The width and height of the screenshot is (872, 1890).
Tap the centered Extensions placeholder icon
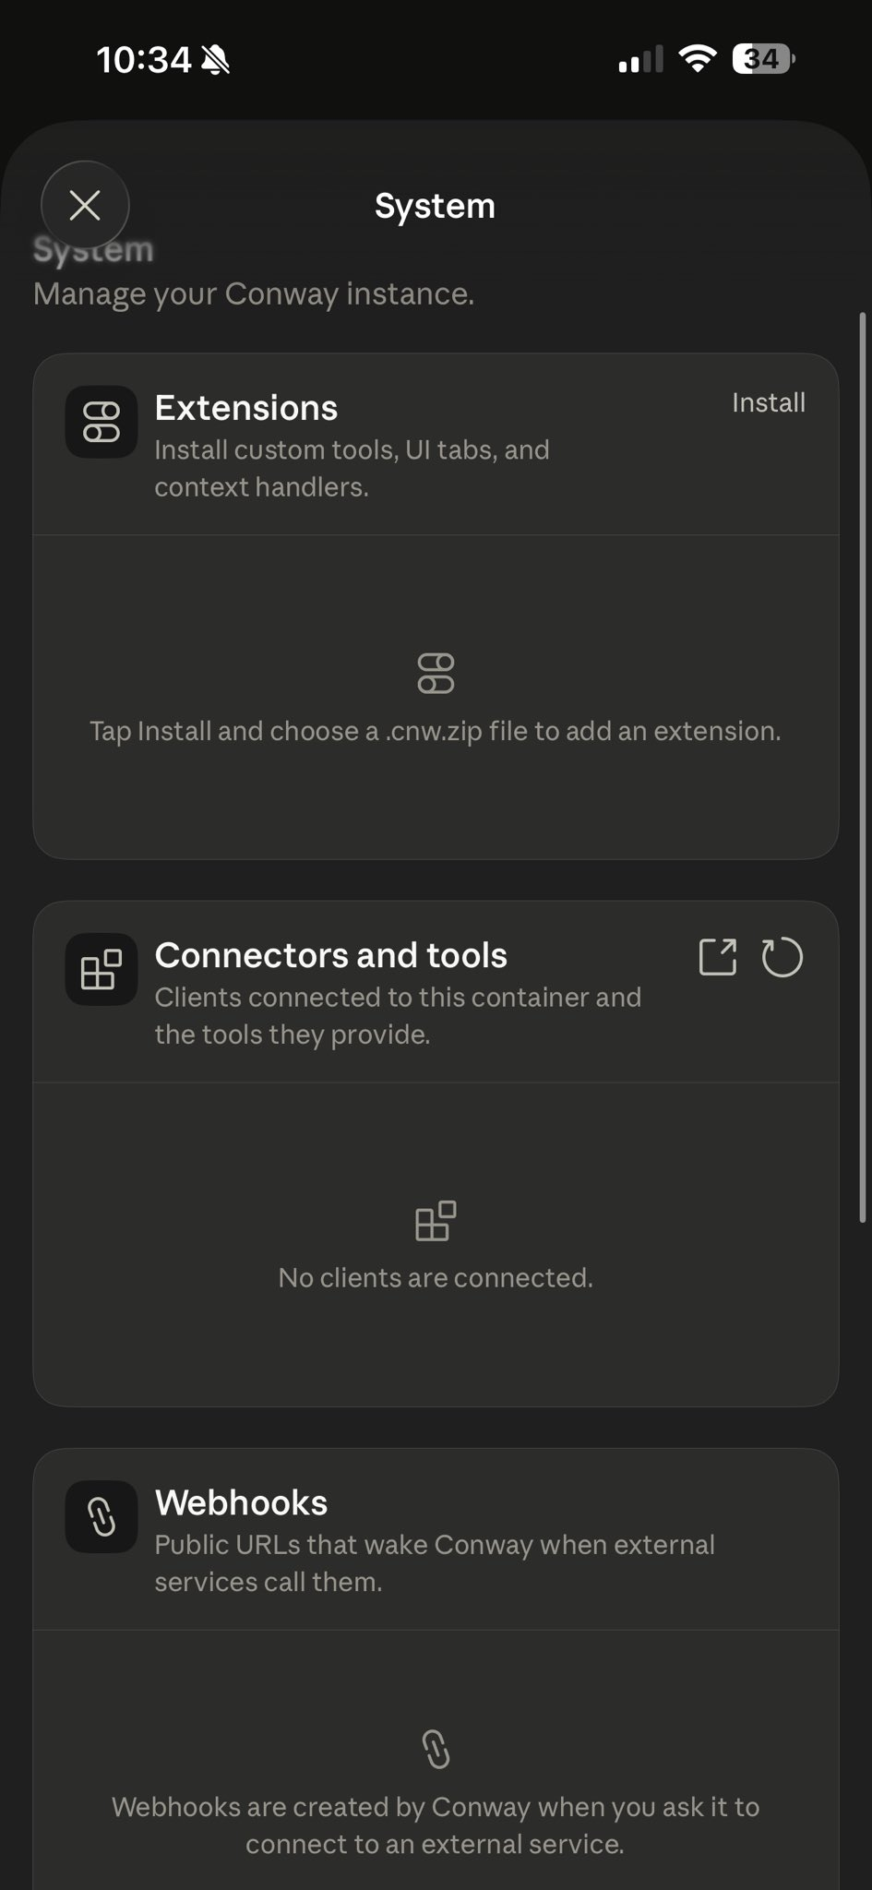436,673
